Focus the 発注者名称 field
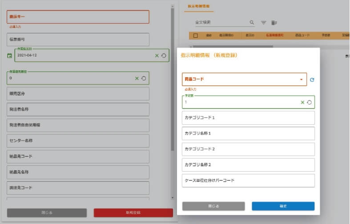 pos(78,109)
